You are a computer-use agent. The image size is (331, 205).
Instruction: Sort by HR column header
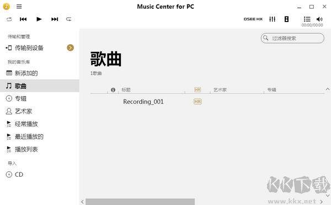pyautogui.click(x=197, y=90)
